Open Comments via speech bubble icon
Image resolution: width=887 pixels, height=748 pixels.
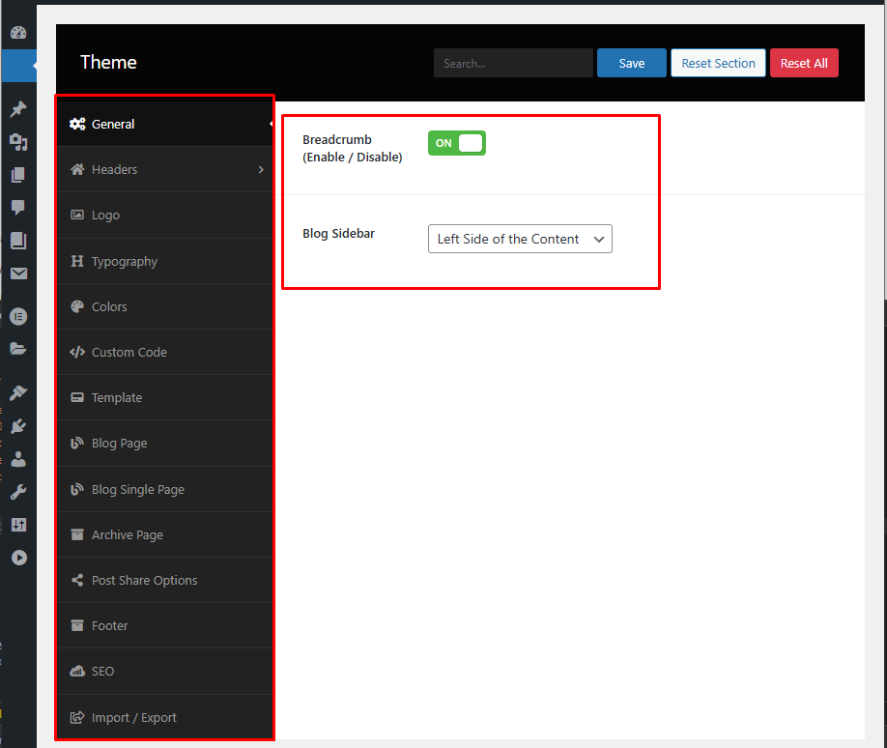18,208
